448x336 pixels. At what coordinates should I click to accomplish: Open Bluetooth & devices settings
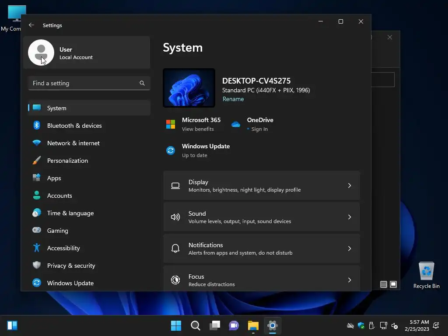[x=89, y=126]
